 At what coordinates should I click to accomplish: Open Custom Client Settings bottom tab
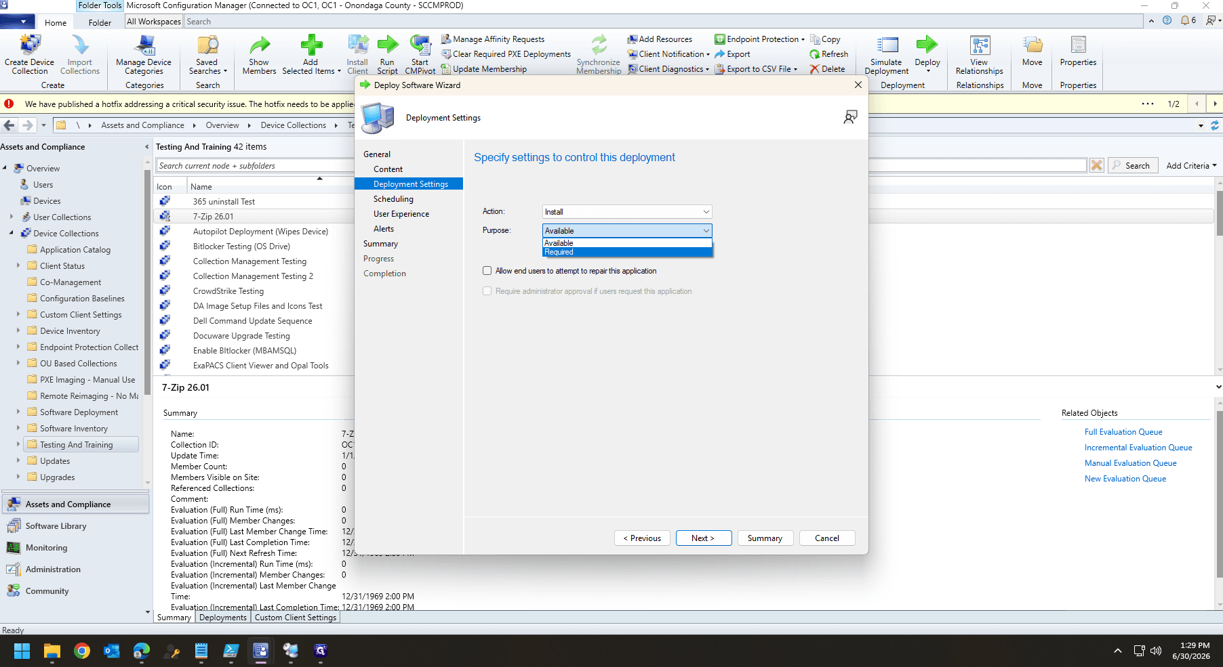296,618
